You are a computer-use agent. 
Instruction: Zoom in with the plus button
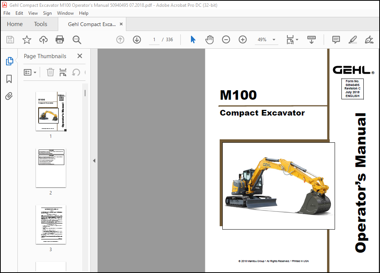pyautogui.click(x=243, y=39)
